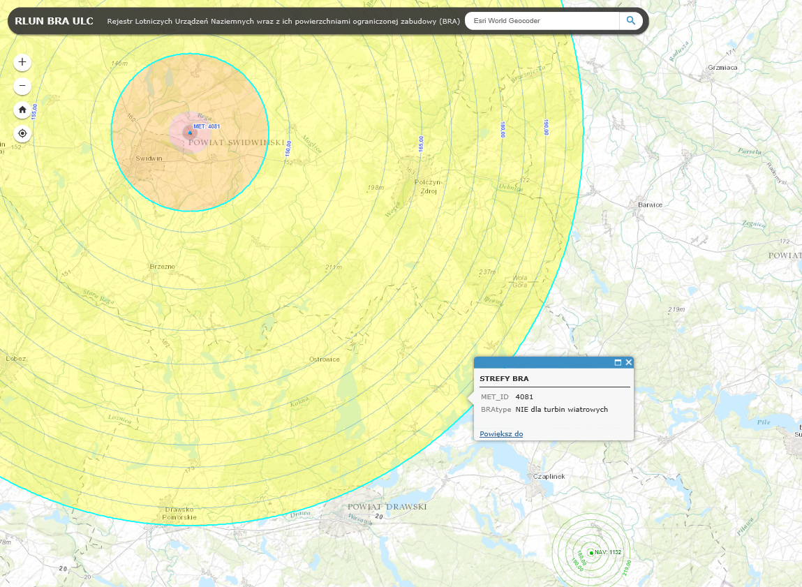
Task: Click the zoom in plus button
Action: pyautogui.click(x=22, y=62)
